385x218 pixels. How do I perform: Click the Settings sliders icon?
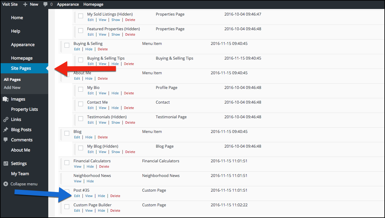(x=5, y=163)
